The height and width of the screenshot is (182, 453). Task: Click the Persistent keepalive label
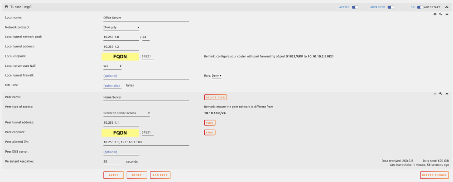click(x=19, y=162)
